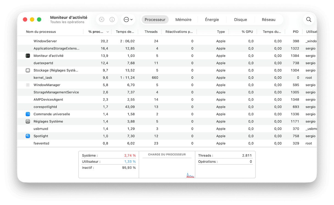Click the Spotlight process icon

tap(28, 136)
